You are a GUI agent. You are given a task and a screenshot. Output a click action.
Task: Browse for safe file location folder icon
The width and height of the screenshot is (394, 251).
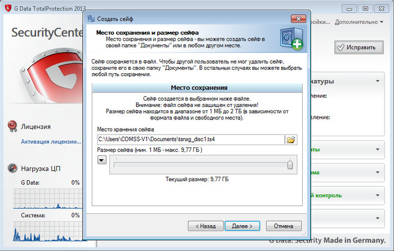coord(291,140)
